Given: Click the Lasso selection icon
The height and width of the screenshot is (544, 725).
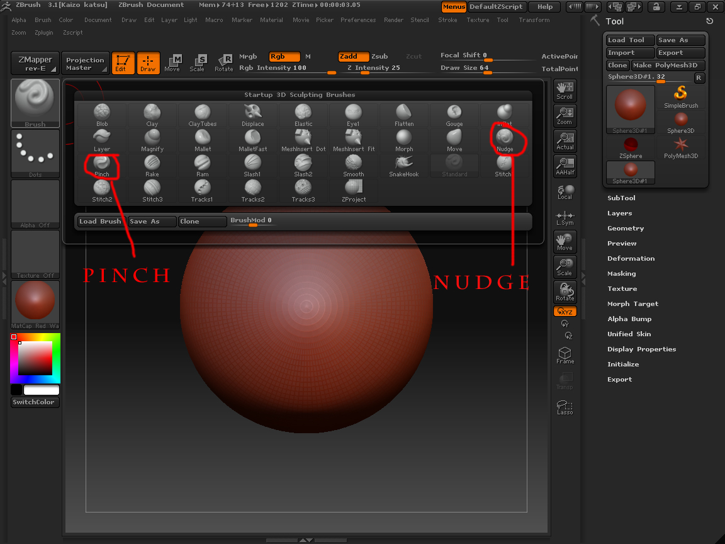Looking at the screenshot, I should [x=565, y=407].
